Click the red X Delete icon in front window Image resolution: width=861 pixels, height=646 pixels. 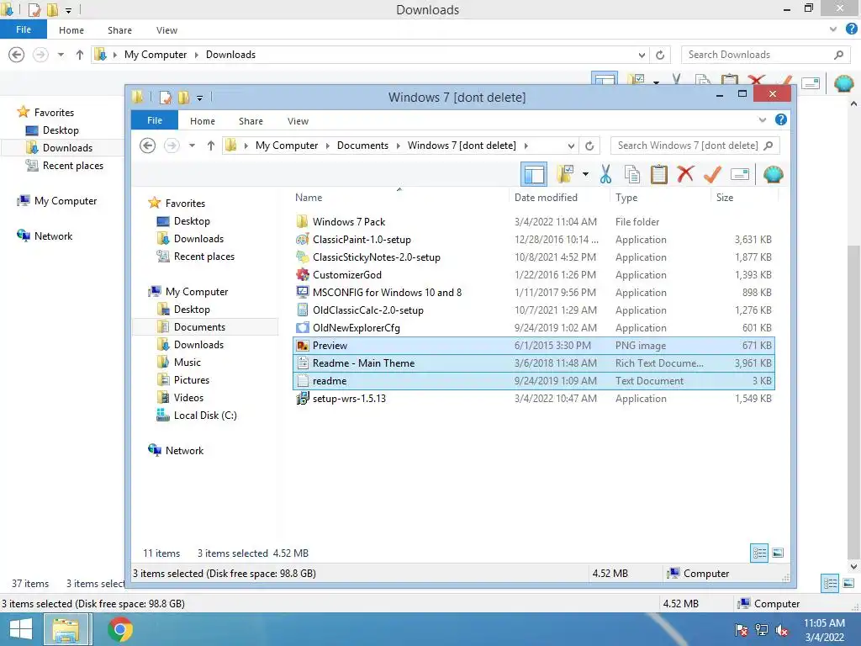coord(685,174)
